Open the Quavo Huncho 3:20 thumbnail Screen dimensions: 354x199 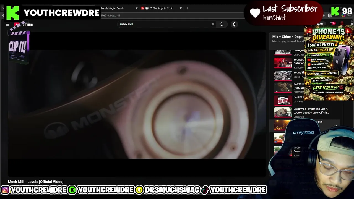(283, 52)
